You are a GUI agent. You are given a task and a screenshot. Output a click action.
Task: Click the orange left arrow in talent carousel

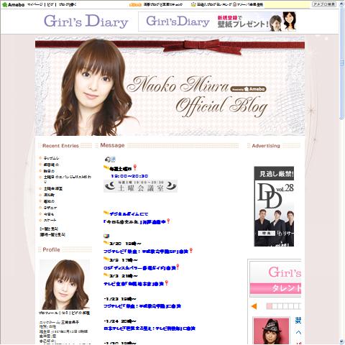click(x=254, y=306)
